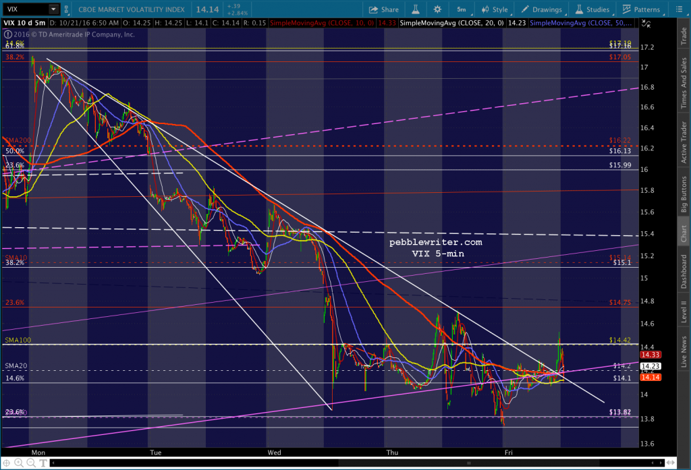Image resolution: width=691 pixels, height=470 pixels.
Task: Open the Studies menu
Action: [x=592, y=9]
